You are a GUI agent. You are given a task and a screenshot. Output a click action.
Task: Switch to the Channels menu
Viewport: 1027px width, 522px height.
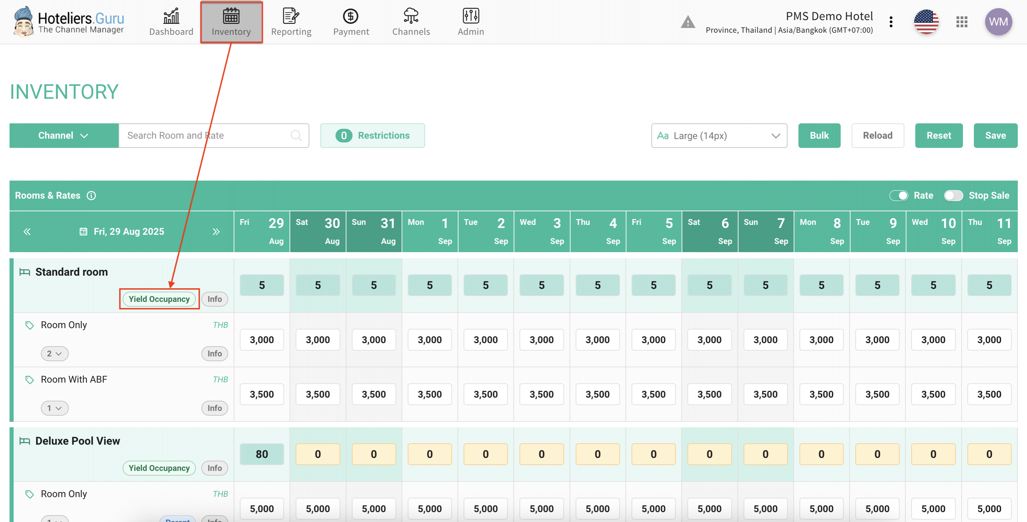(x=411, y=22)
